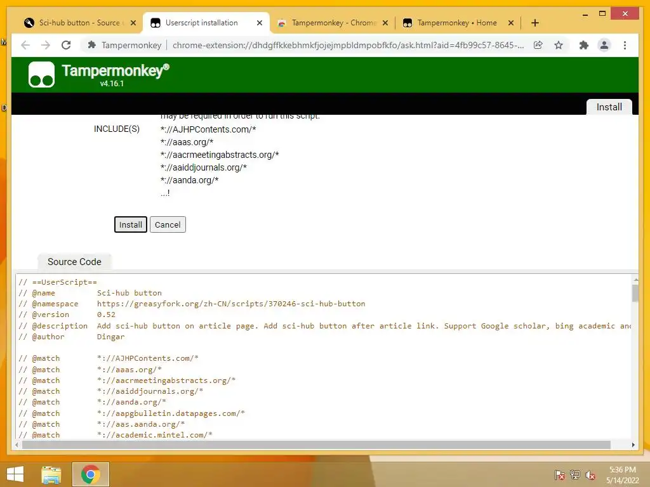Click the source code vertical scrollbar thumb
The height and width of the screenshot is (487, 650).
635,293
